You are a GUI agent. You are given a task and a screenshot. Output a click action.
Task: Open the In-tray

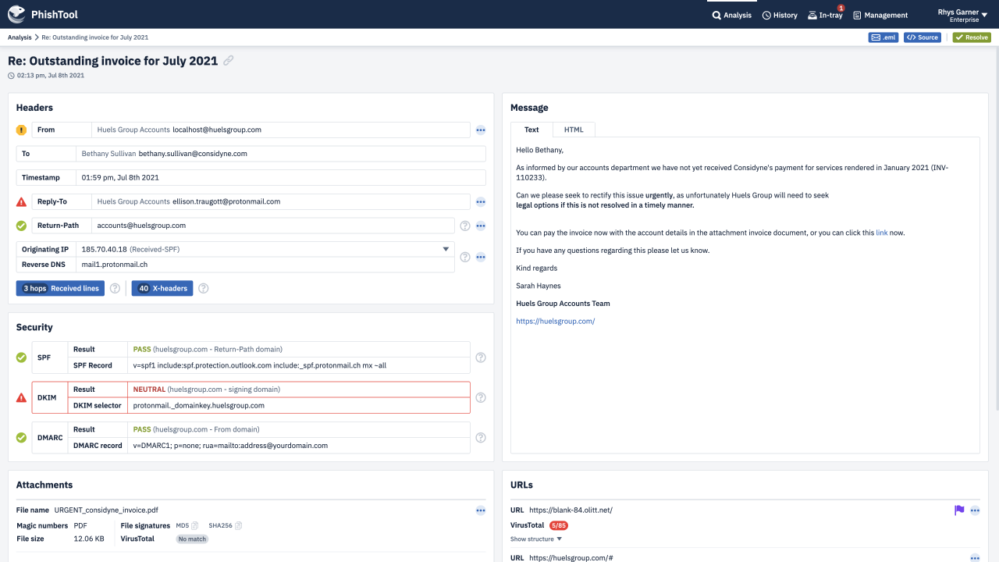(825, 15)
